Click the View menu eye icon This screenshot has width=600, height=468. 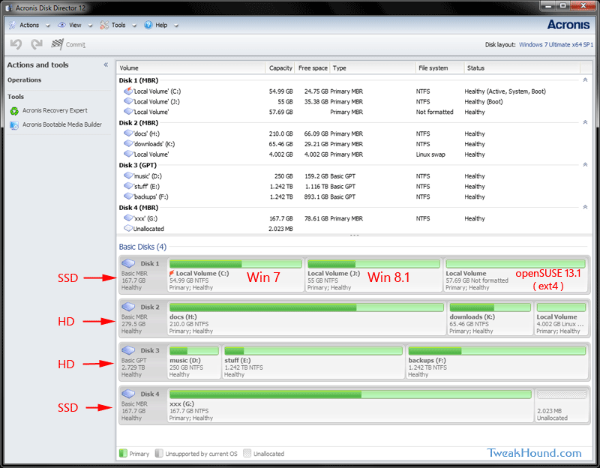(61, 25)
